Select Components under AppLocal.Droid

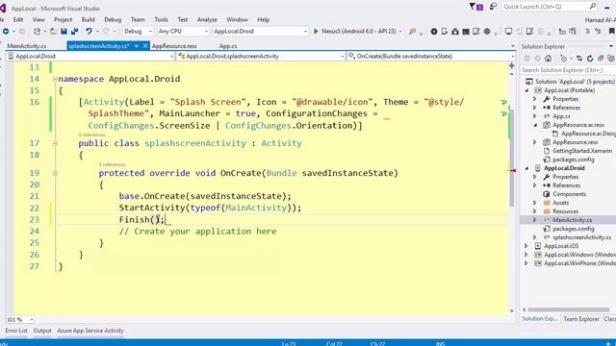(569, 194)
